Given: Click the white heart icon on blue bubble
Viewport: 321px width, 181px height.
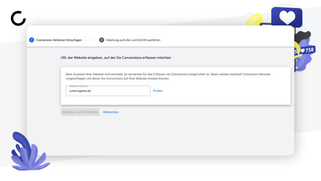Looking at the screenshot, I should point(287,17).
